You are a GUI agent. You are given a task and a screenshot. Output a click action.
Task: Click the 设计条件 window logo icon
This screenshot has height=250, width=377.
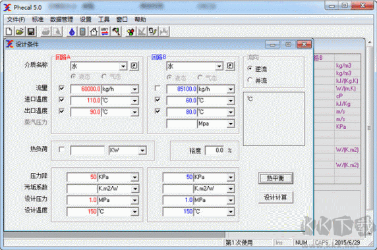coord(10,44)
